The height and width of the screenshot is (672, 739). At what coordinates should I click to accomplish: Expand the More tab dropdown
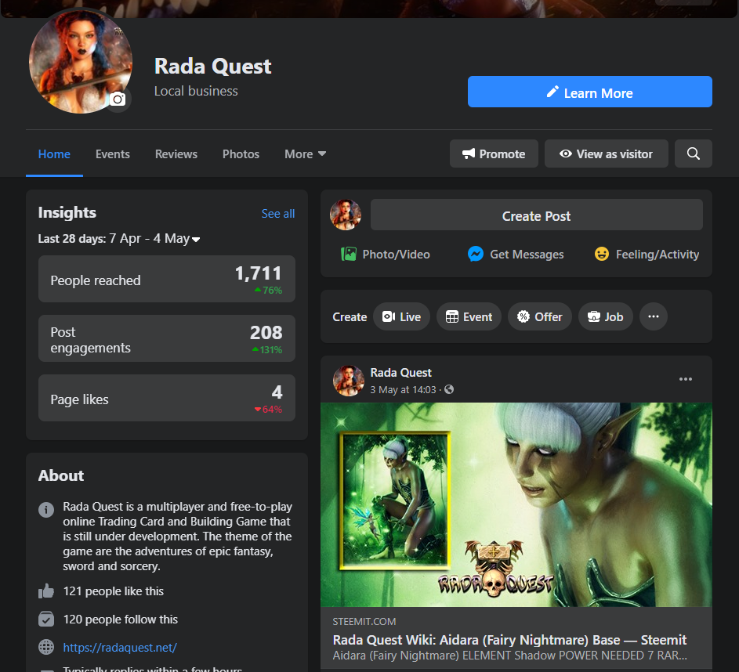pyautogui.click(x=306, y=154)
